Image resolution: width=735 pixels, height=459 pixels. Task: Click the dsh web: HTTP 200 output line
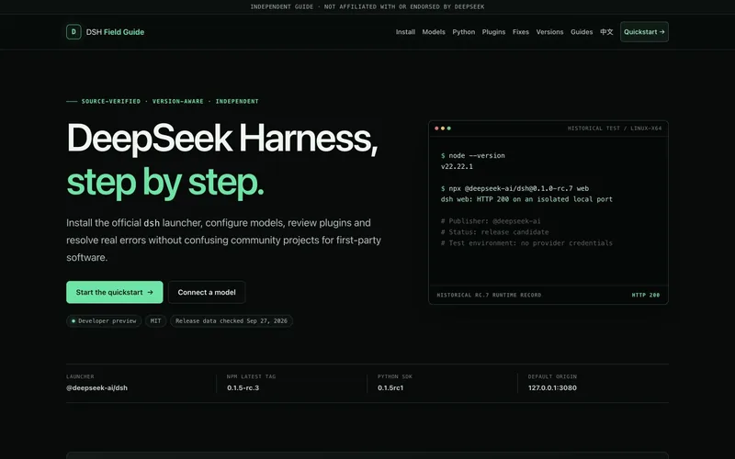(x=526, y=199)
